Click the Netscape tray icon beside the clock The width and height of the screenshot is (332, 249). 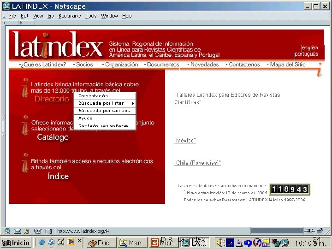pos(285,243)
